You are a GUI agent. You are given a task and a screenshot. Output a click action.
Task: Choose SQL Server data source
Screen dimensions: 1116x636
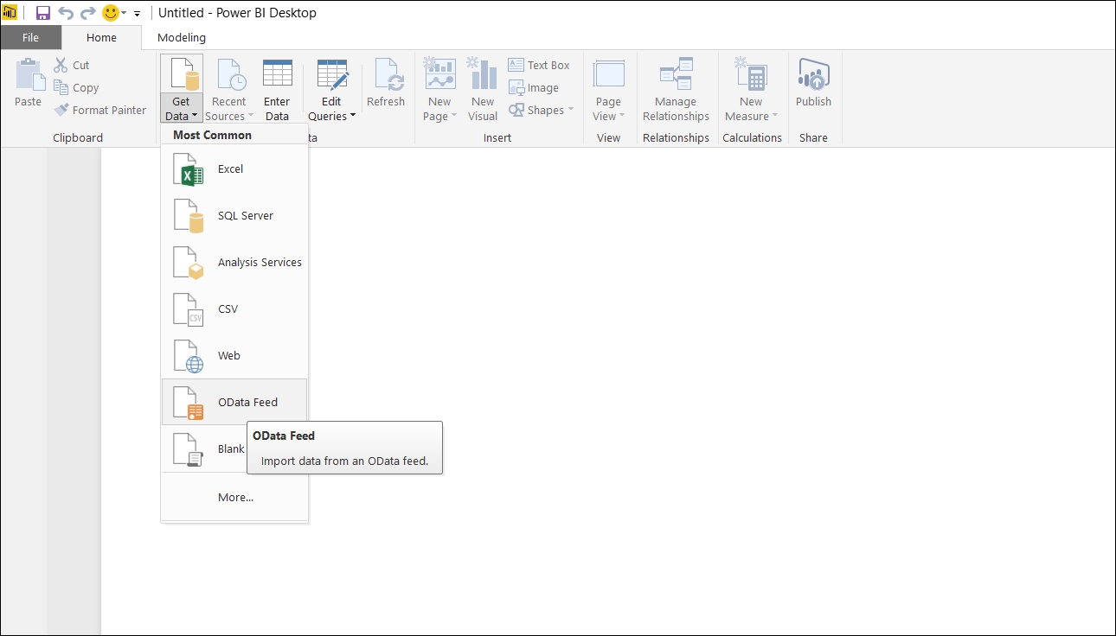coord(234,216)
